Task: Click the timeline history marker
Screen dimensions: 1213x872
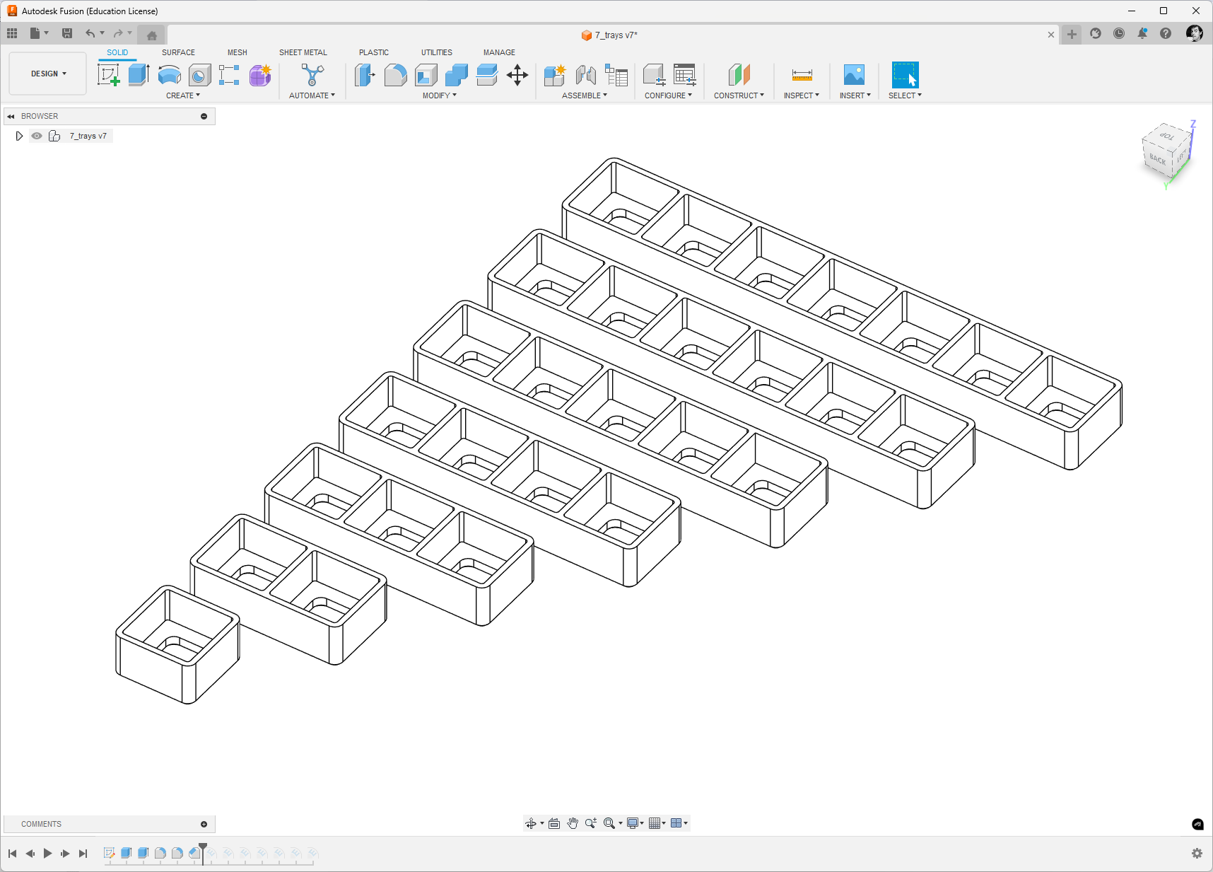Action: coord(203,853)
